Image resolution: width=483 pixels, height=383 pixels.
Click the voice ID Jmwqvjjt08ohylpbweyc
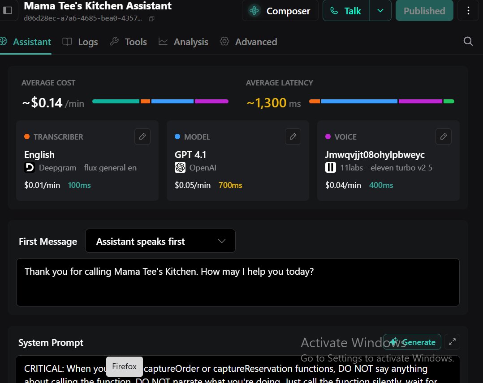(x=375, y=155)
